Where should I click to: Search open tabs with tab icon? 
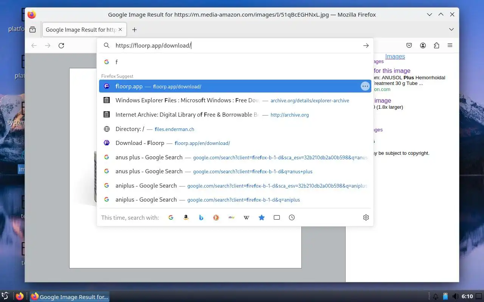pyautogui.click(x=277, y=217)
